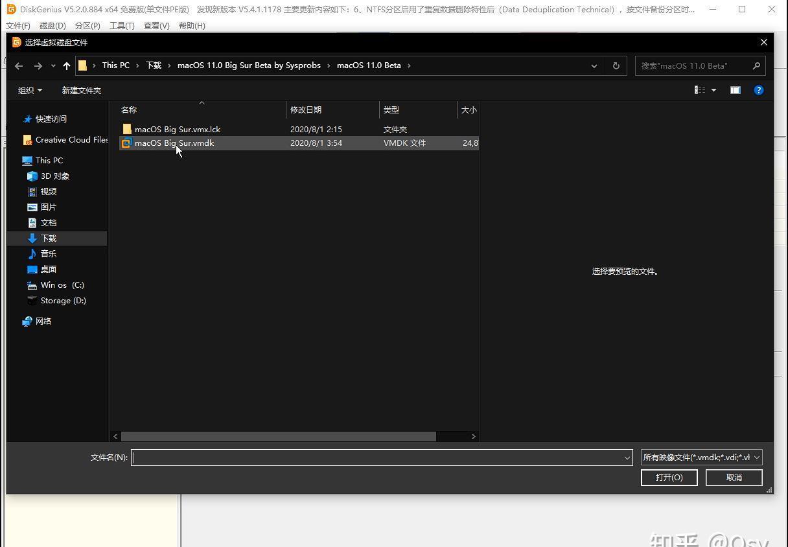Refresh the current folder view
The height and width of the screenshot is (547, 788).
tap(616, 65)
